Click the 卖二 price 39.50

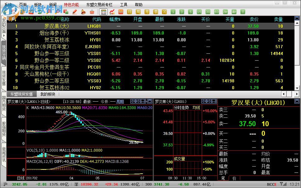click(250, 116)
